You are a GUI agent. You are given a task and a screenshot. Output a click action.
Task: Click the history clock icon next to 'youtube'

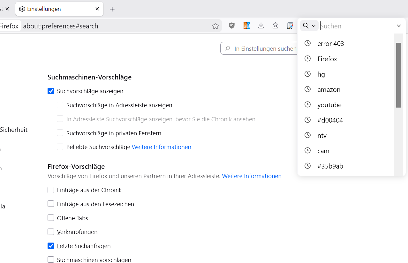[x=307, y=105]
